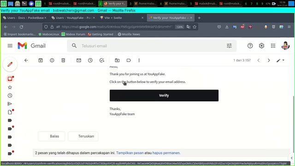The height and width of the screenshot is (166, 295).
Task: Bookmark this page star icon
Action: [195, 27]
